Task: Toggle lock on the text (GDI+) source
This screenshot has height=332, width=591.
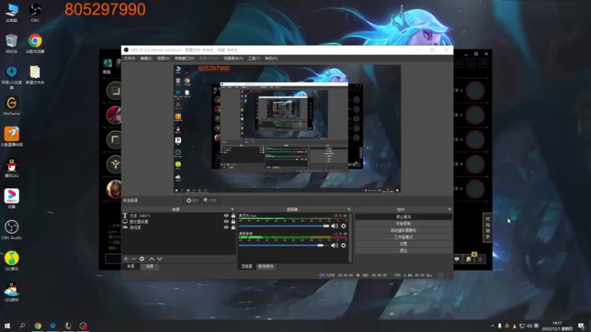Action: tap(233, 215)
